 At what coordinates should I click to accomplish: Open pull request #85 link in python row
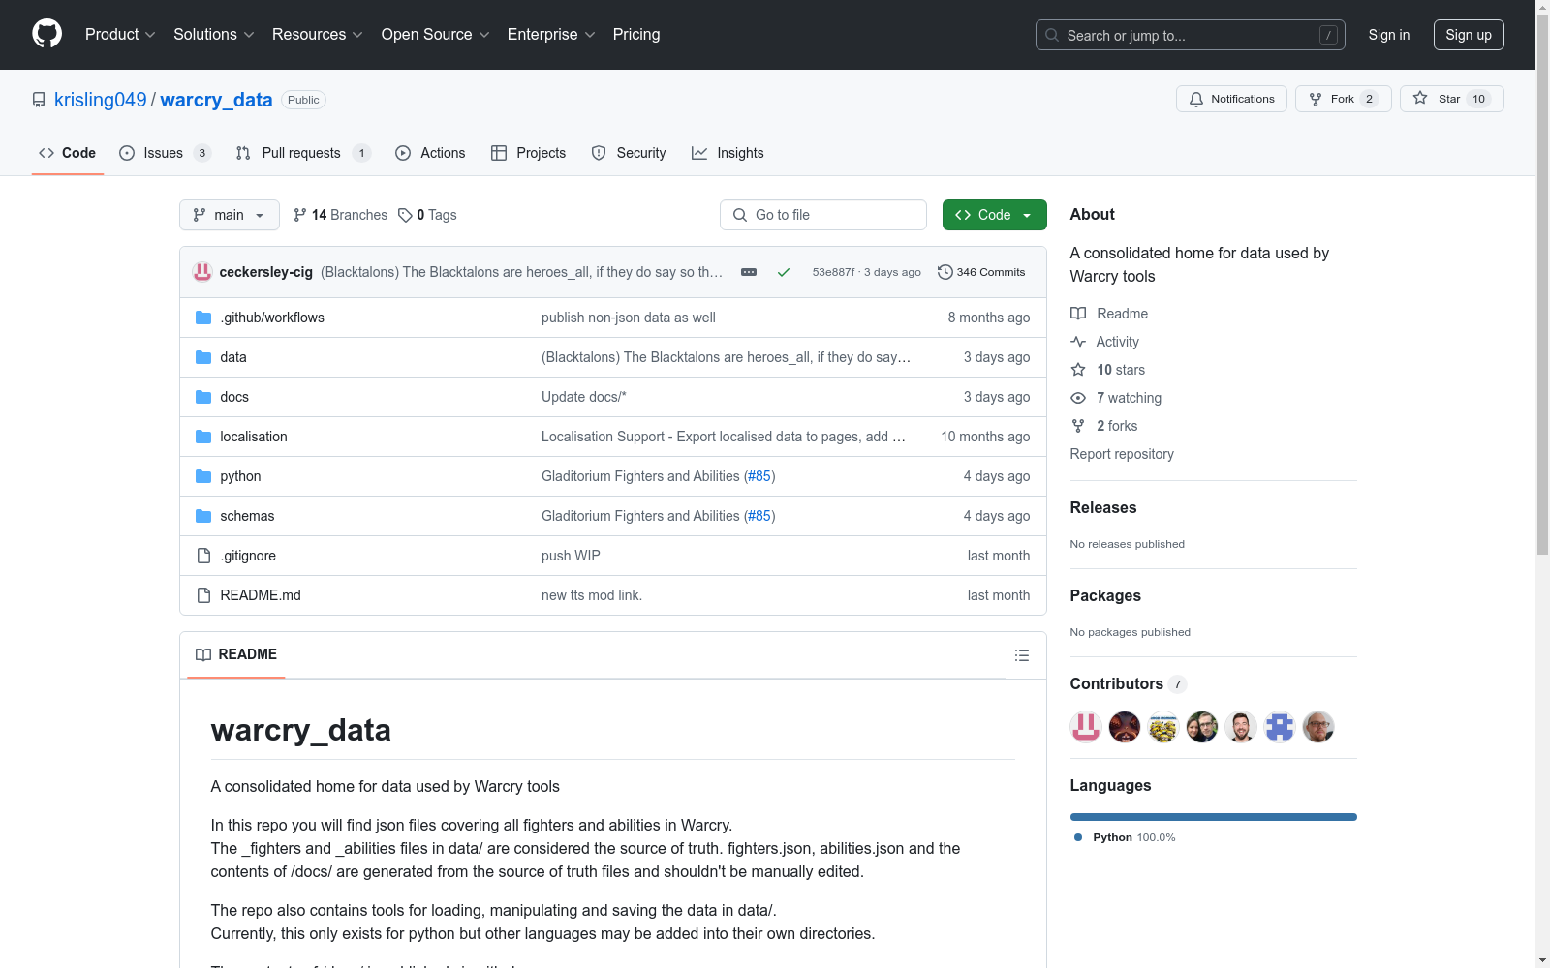(759, 476)
